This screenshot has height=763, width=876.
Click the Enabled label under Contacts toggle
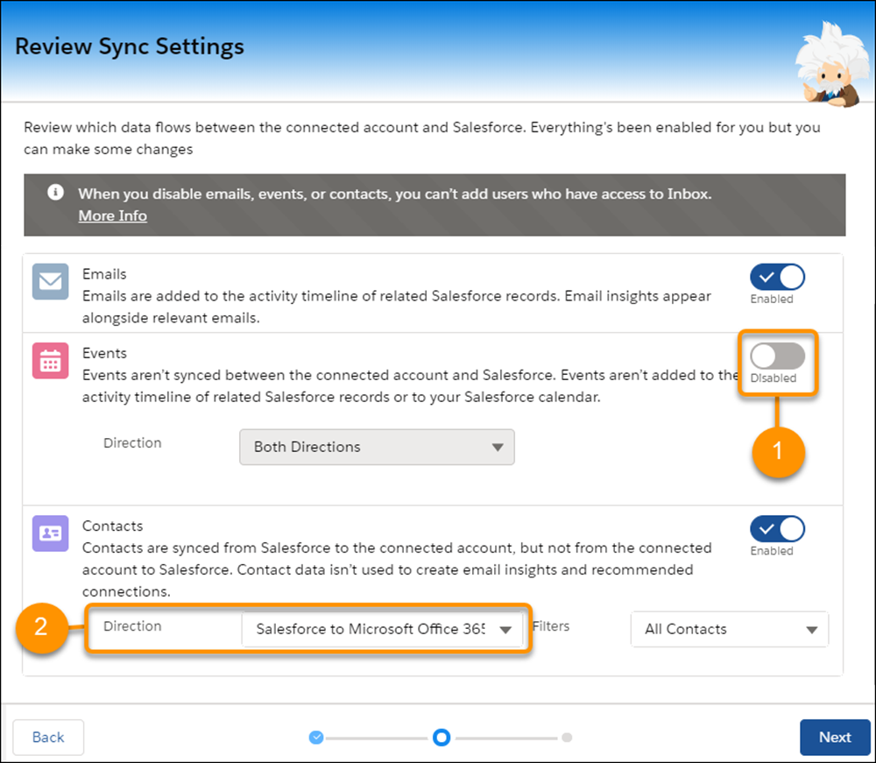pyautogui.click(x=772, y=551)
